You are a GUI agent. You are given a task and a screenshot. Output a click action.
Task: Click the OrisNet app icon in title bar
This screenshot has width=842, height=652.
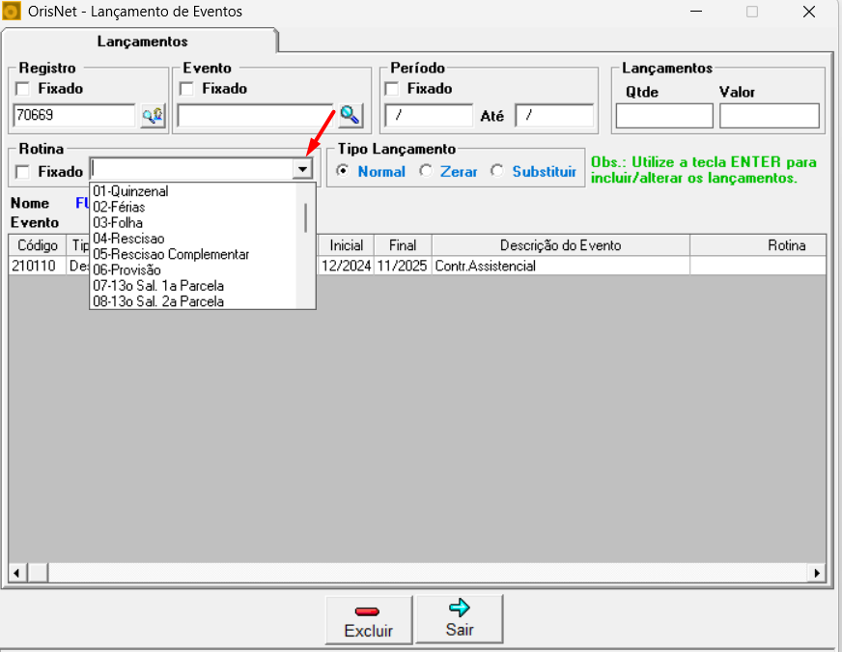[13, 13]
